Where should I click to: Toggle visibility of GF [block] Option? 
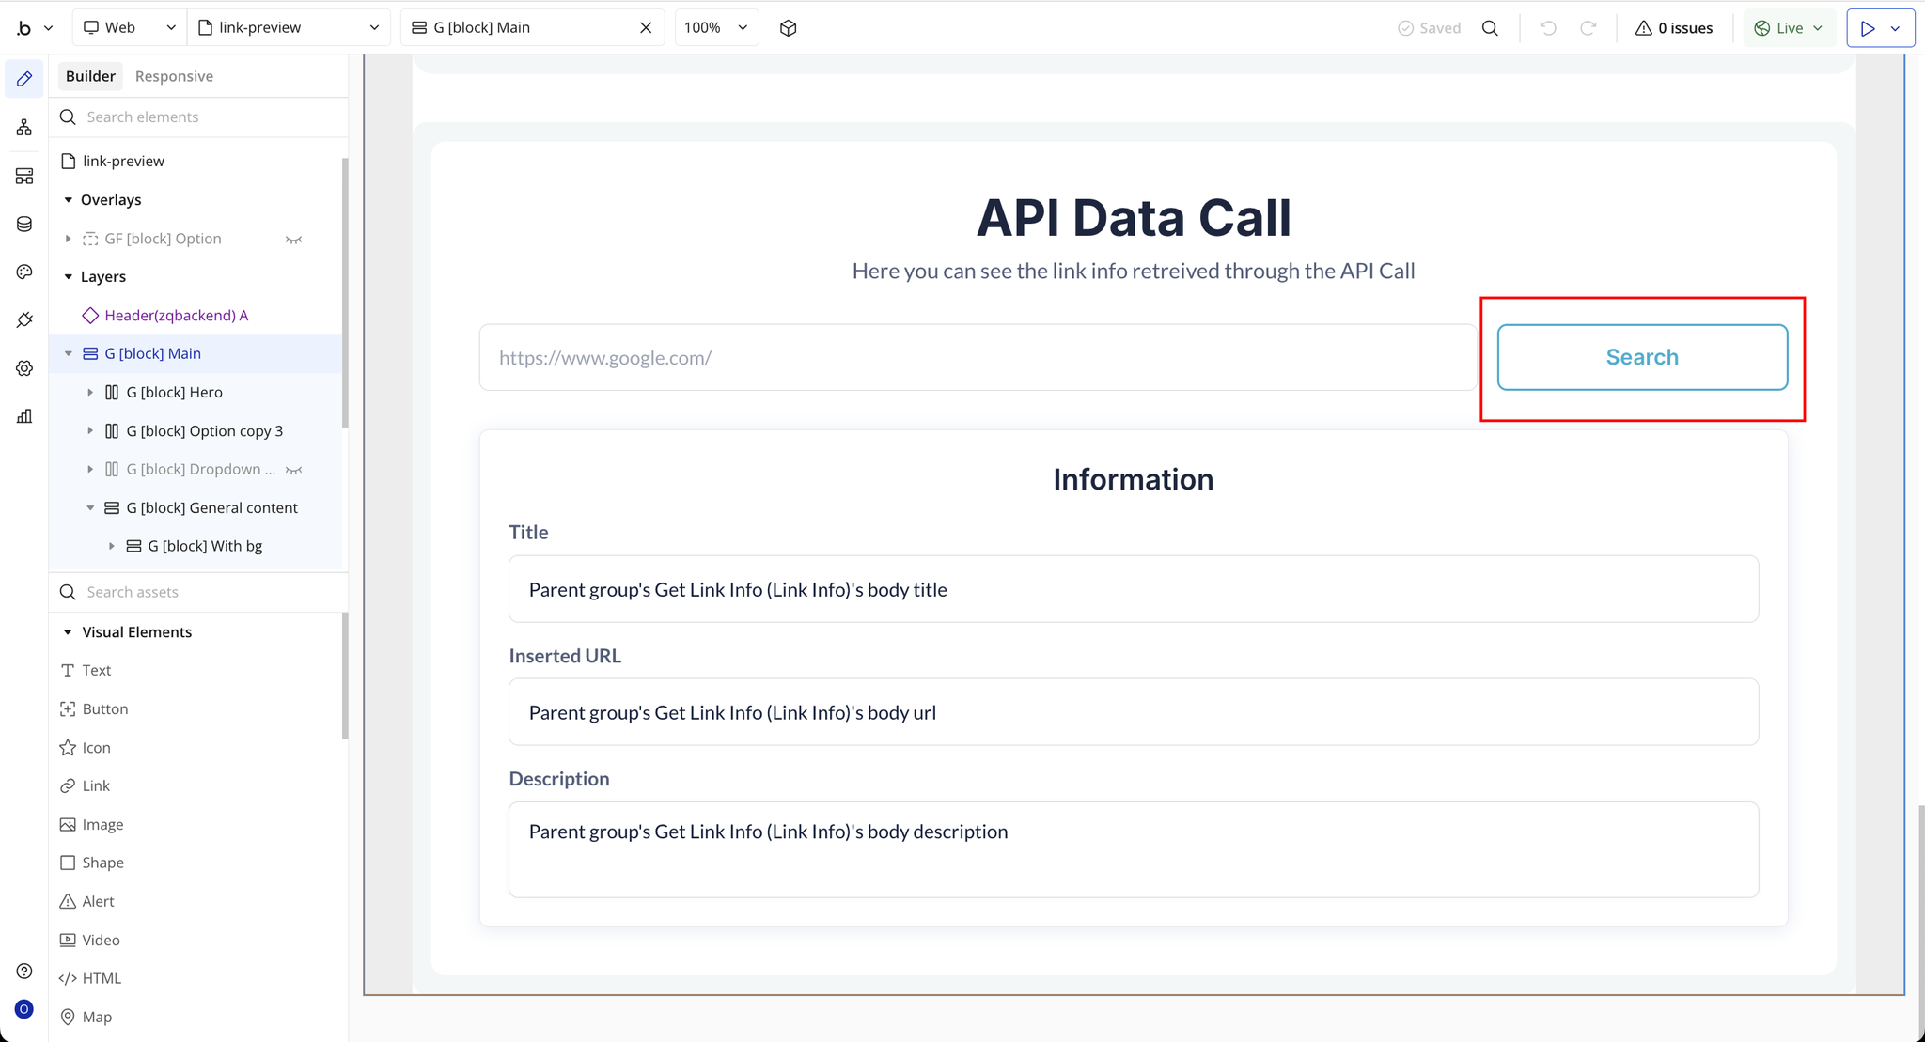click(293, 240)
